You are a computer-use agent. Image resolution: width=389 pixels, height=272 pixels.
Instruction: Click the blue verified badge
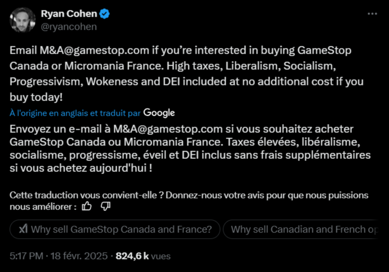(103, 14)
